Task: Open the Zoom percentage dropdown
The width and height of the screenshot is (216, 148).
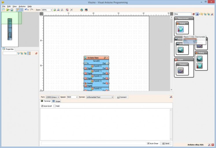Action: (x=51, y=10)
